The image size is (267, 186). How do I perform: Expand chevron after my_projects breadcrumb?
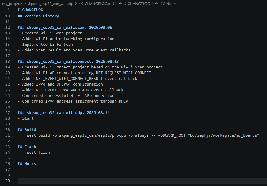pyautogui.click(x=25, y=4)
